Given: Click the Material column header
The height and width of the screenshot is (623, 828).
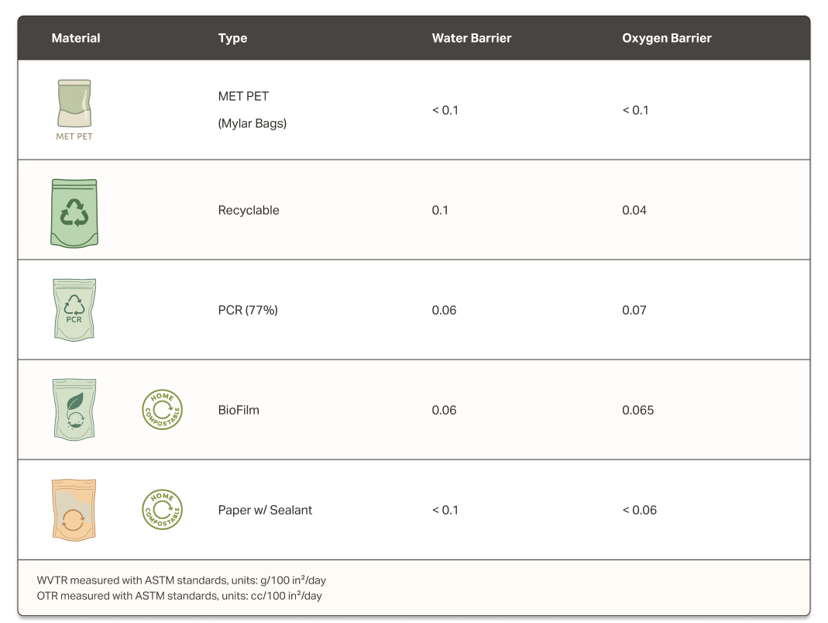Looking at the screenshot, I should [x=76, y=38].
